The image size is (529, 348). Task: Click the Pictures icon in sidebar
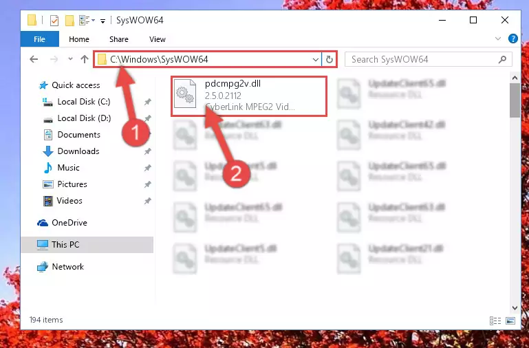(48, 184)
